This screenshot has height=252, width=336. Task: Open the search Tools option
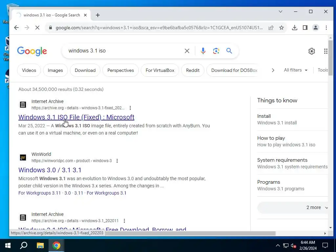click(x=323, y=70)
